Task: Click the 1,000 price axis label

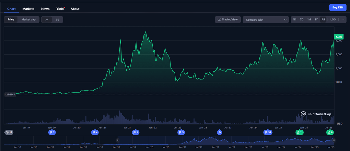Action: click(339, 82)
